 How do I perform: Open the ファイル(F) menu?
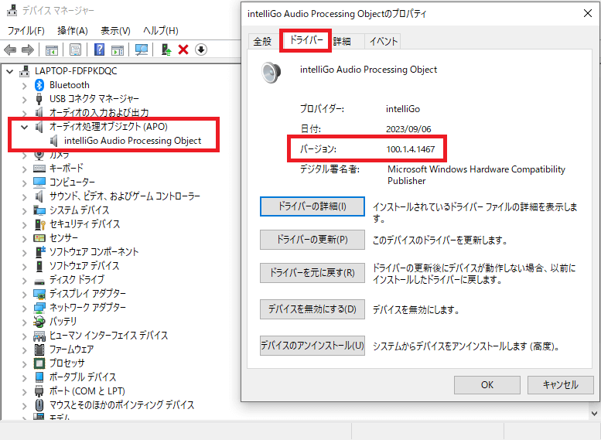point(26,31)
